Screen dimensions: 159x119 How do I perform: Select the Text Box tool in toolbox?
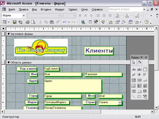pos(139,69)
